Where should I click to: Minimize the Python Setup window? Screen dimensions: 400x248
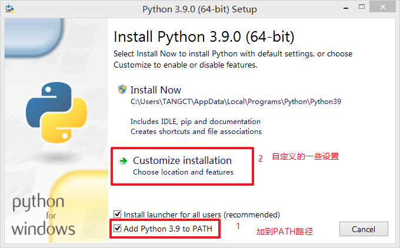[x=346, y=8]
